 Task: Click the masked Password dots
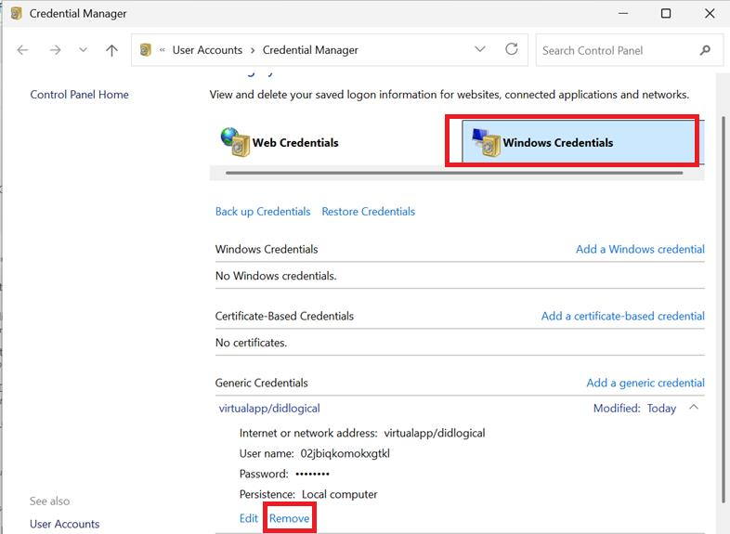click(x=312, y=474)
